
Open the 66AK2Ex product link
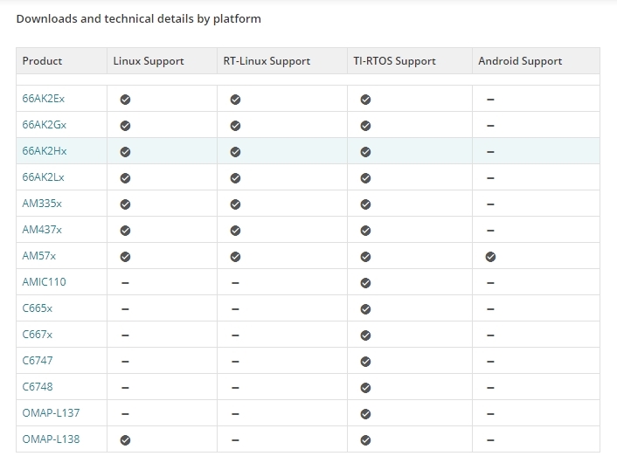[x=44, y=99]
